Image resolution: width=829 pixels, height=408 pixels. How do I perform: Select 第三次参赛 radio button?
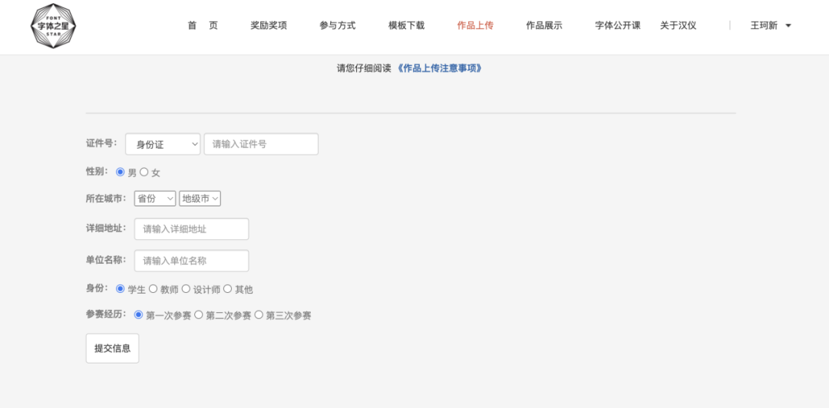pyautogui.click(x=259, y=314)
